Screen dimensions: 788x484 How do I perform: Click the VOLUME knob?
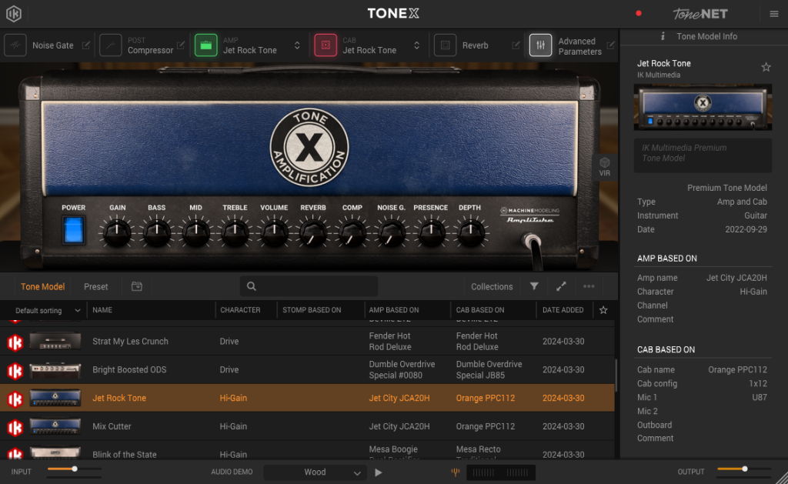pyautogui.click(x=274, y=232)
